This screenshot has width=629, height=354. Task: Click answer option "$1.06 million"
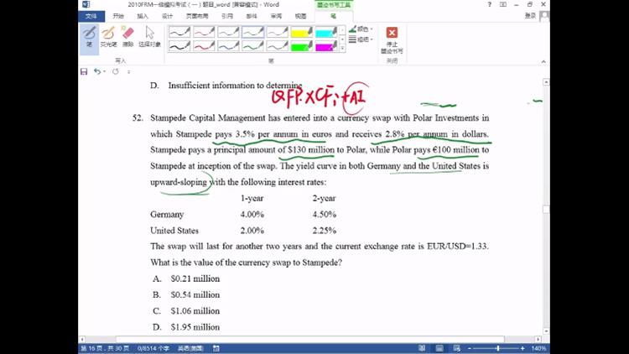[195, 310]
